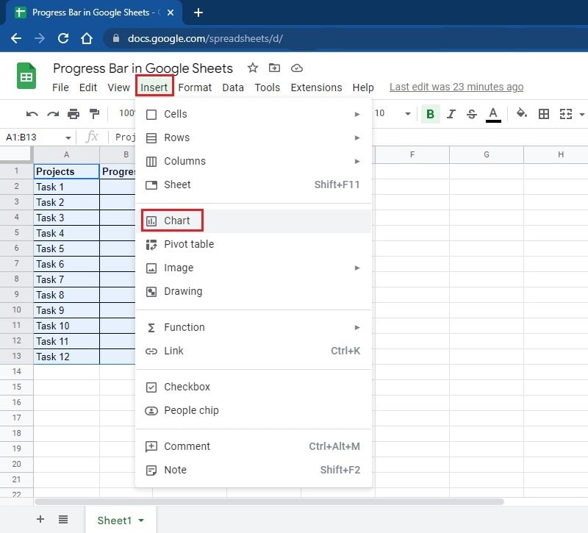Open the Last edit history link
Viewport: 588px width, 533px height.
(x=456, y=87)
